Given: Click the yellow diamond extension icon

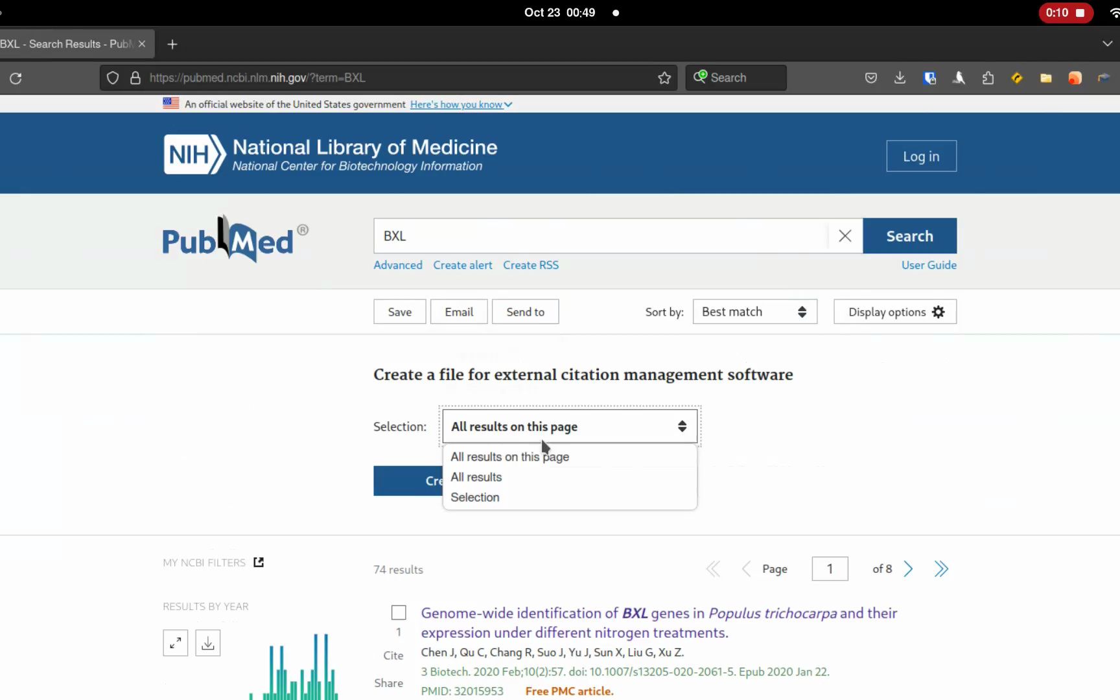Looking at the screenshot, I should [1017, 78].
